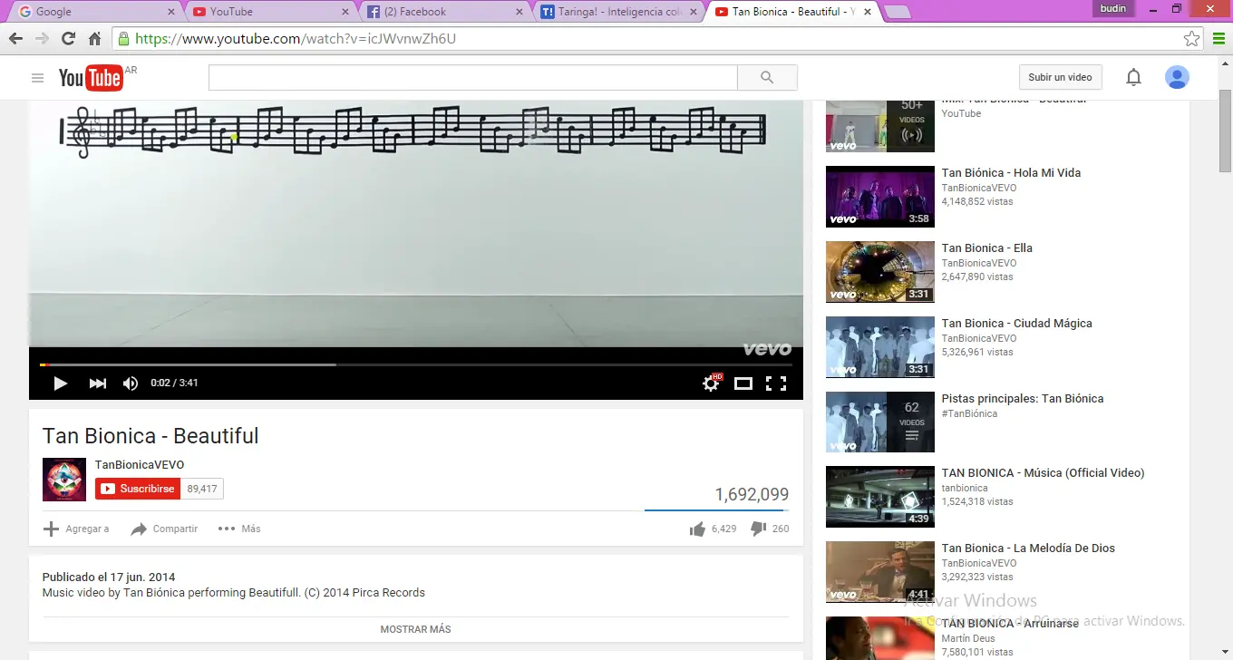This screenshot has height=660, width=1233.
Task: Open a new browser tab
Action: [x=897, y=12]
